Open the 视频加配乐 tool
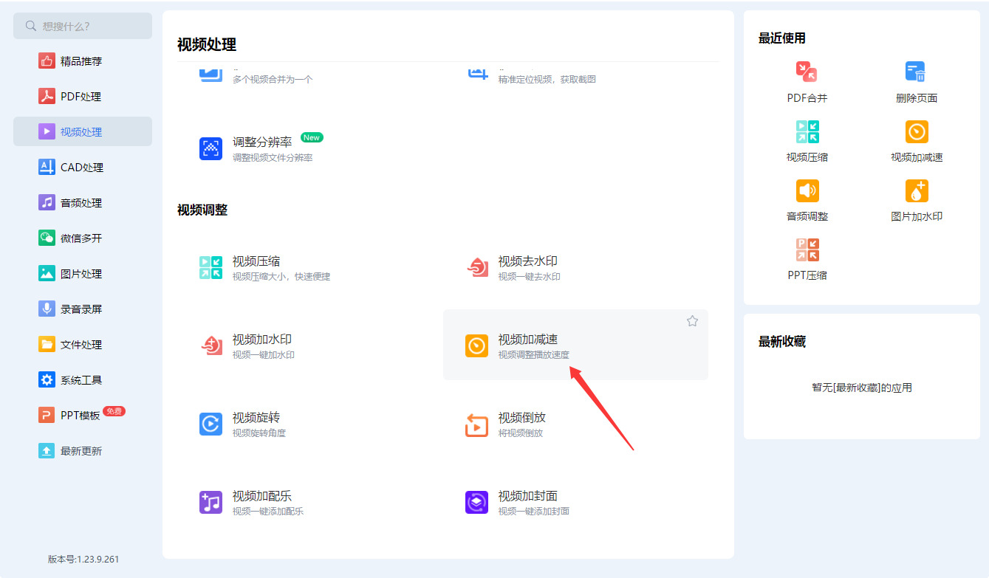 coord(309,502)
